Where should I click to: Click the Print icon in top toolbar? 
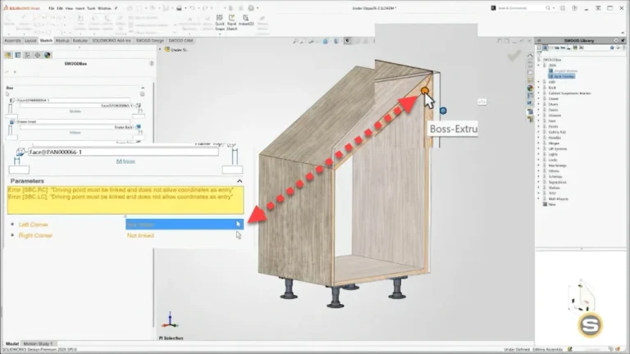coord(179,8)
